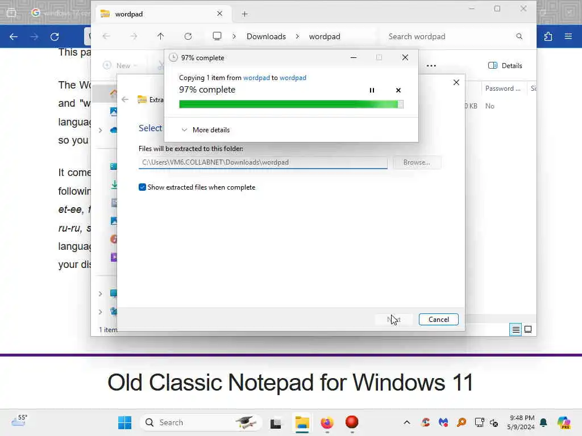The height and width of the screenshot is (436, 582).
Task: Expand chevron before Downloads breadcrumb
Action: point(234,36)
